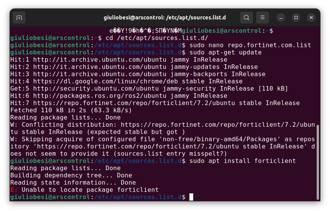Screen dimensions: 330x212
Task: Click 'sudo apt install forticlient' command
Action: (242, 161)
